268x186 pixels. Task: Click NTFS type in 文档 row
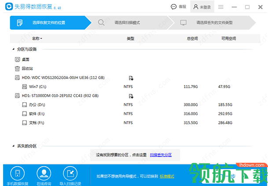(128, 123)
